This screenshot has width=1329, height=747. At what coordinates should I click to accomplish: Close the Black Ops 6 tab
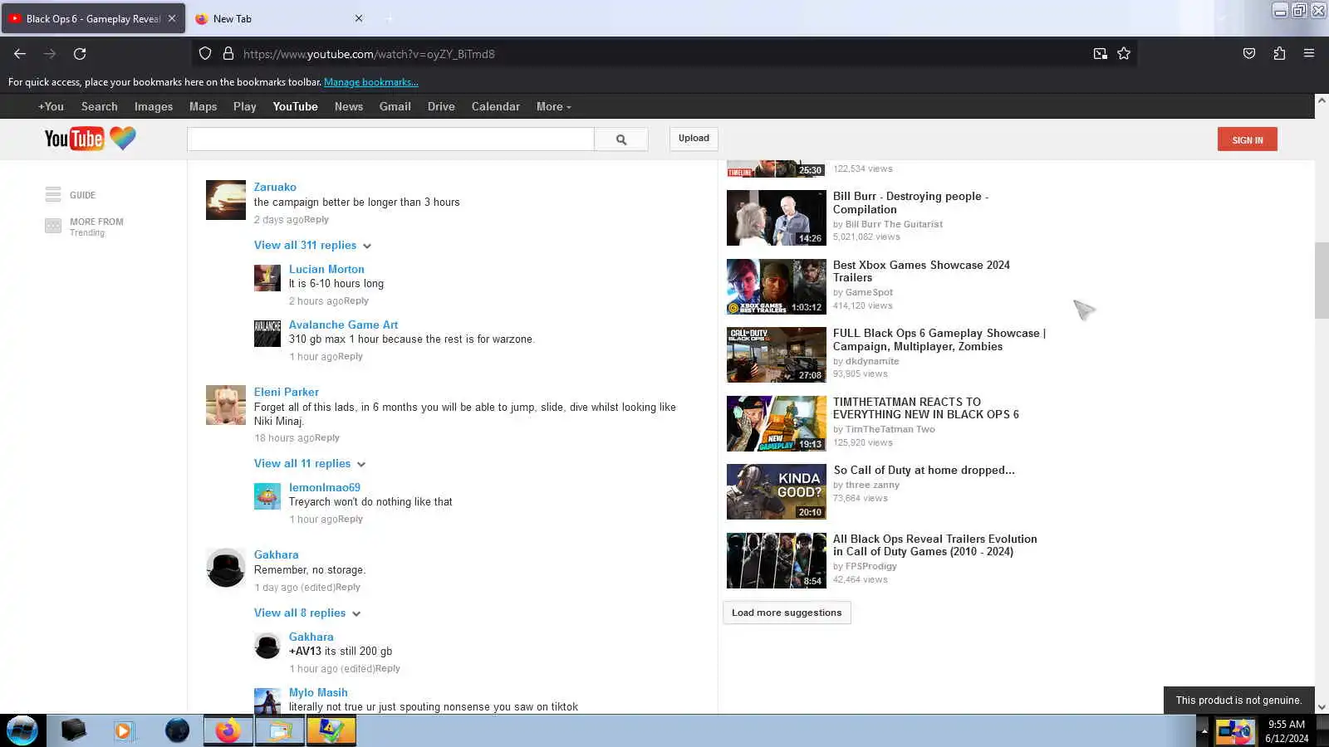tap(172, 18)
